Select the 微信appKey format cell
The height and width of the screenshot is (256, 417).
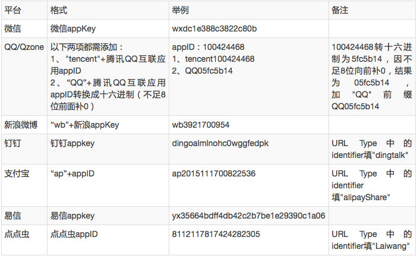[x=74, y=29]
